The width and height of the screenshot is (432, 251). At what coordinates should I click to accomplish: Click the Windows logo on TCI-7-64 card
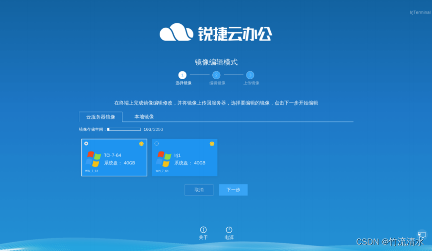click(x=93, y=159)
